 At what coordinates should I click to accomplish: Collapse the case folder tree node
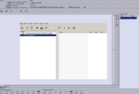coord(21,33)
